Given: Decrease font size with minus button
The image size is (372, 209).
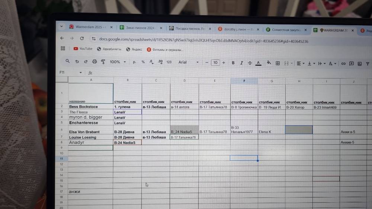Looking at the screenshot, I should (x=206, y=62).
